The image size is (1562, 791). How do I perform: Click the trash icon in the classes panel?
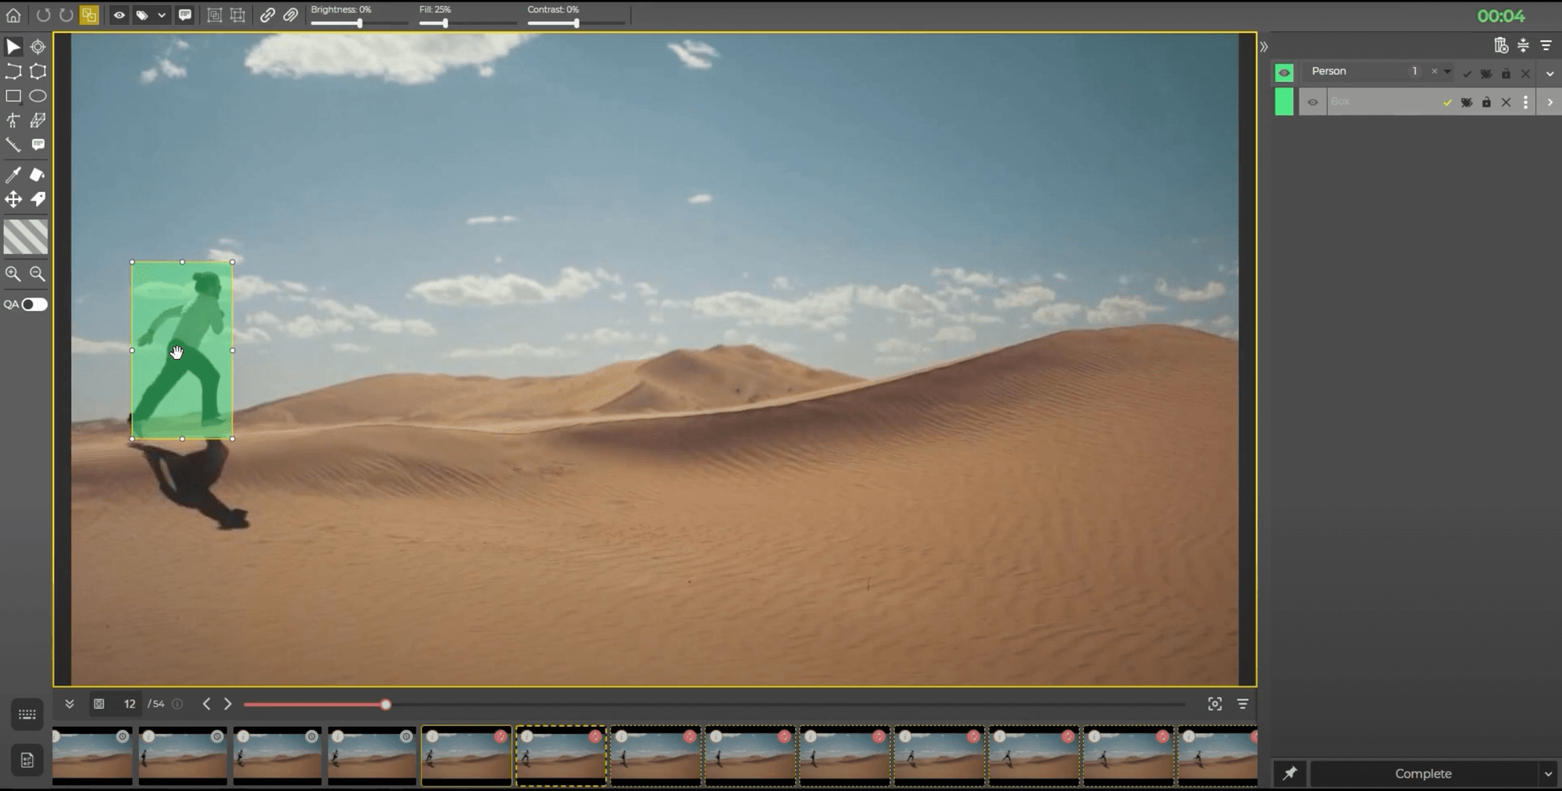[1501, 45]
